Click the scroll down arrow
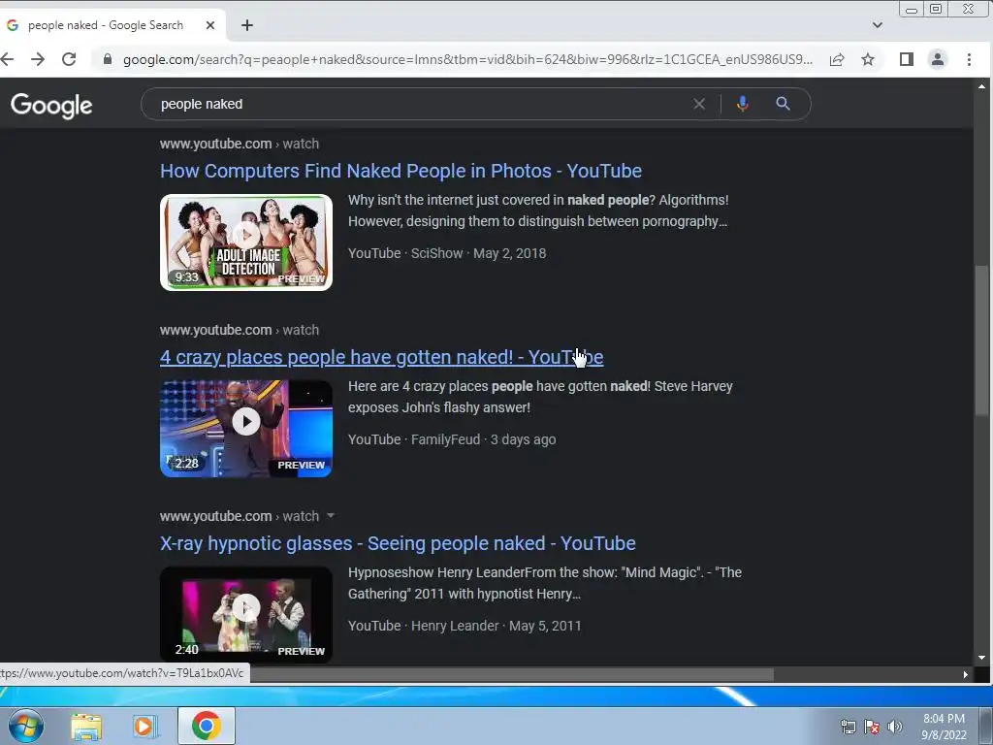 tap(981, 659)
